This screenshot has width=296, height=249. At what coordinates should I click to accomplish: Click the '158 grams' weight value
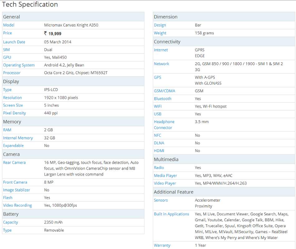tap(204, 33)
